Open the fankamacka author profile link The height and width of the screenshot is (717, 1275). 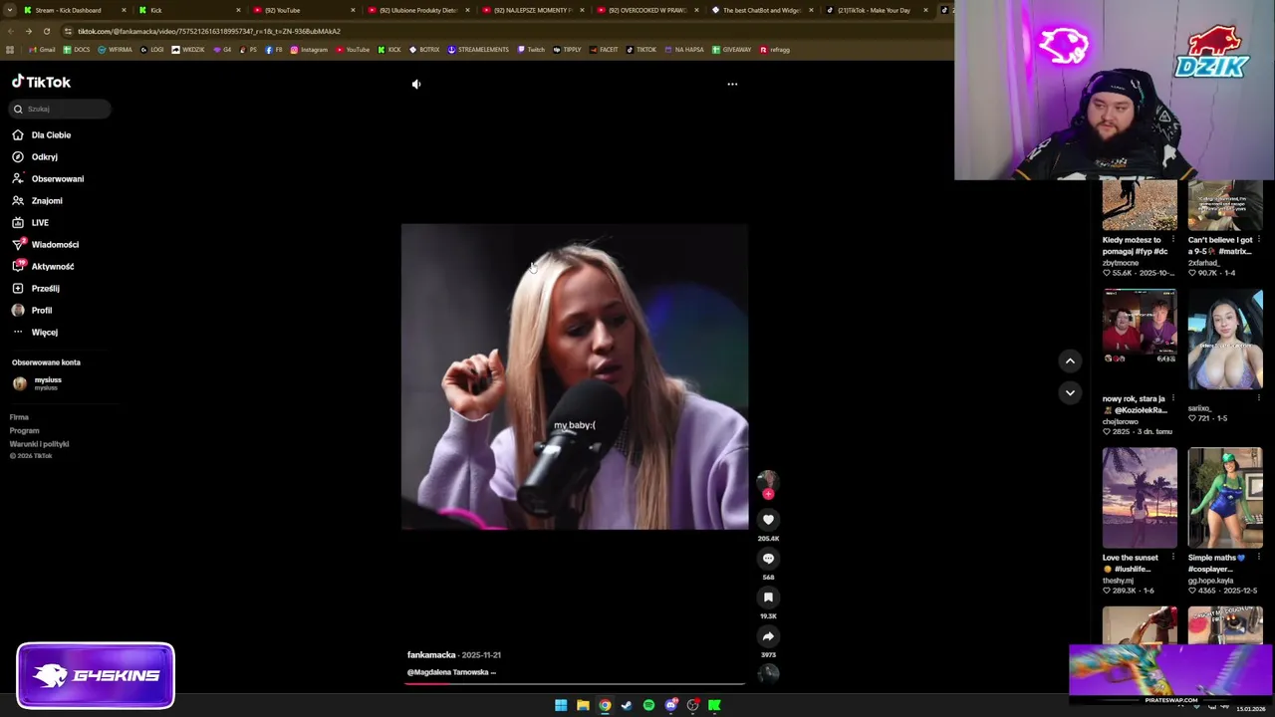pos(431,655)
